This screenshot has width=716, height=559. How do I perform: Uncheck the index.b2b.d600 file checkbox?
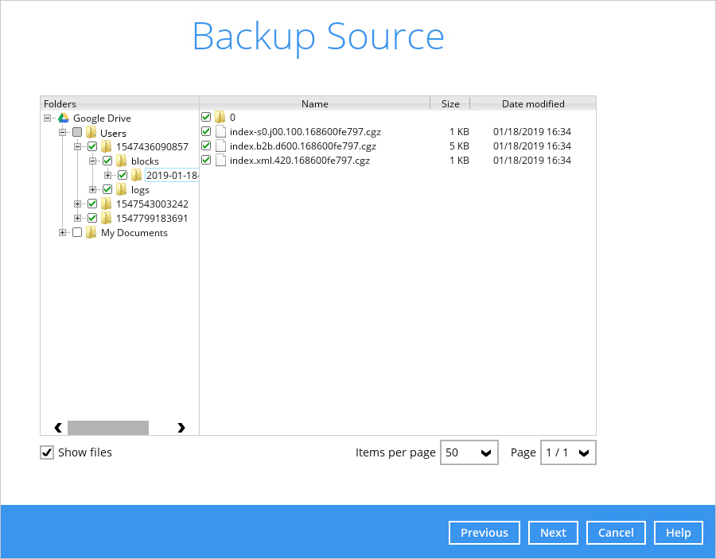(x=206, y=146)
